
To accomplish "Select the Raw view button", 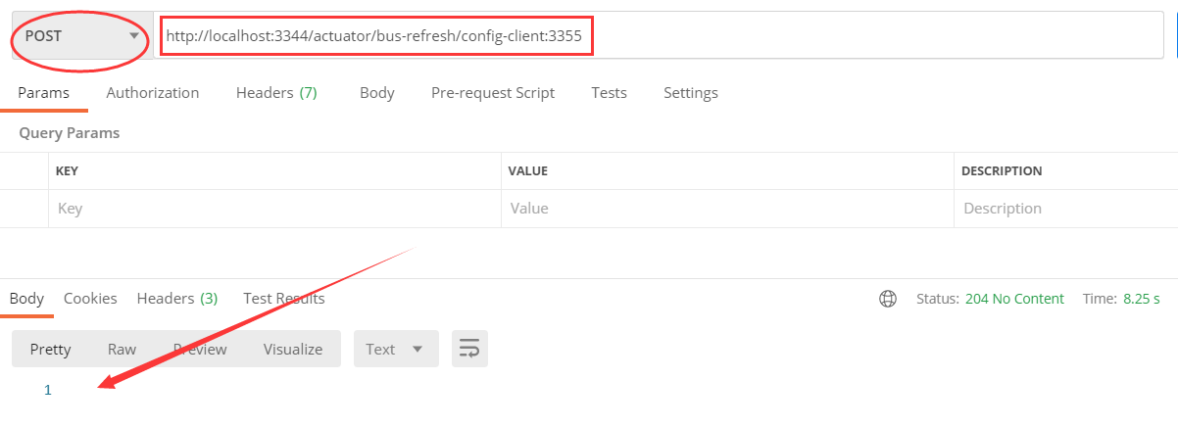I will 122,349.
